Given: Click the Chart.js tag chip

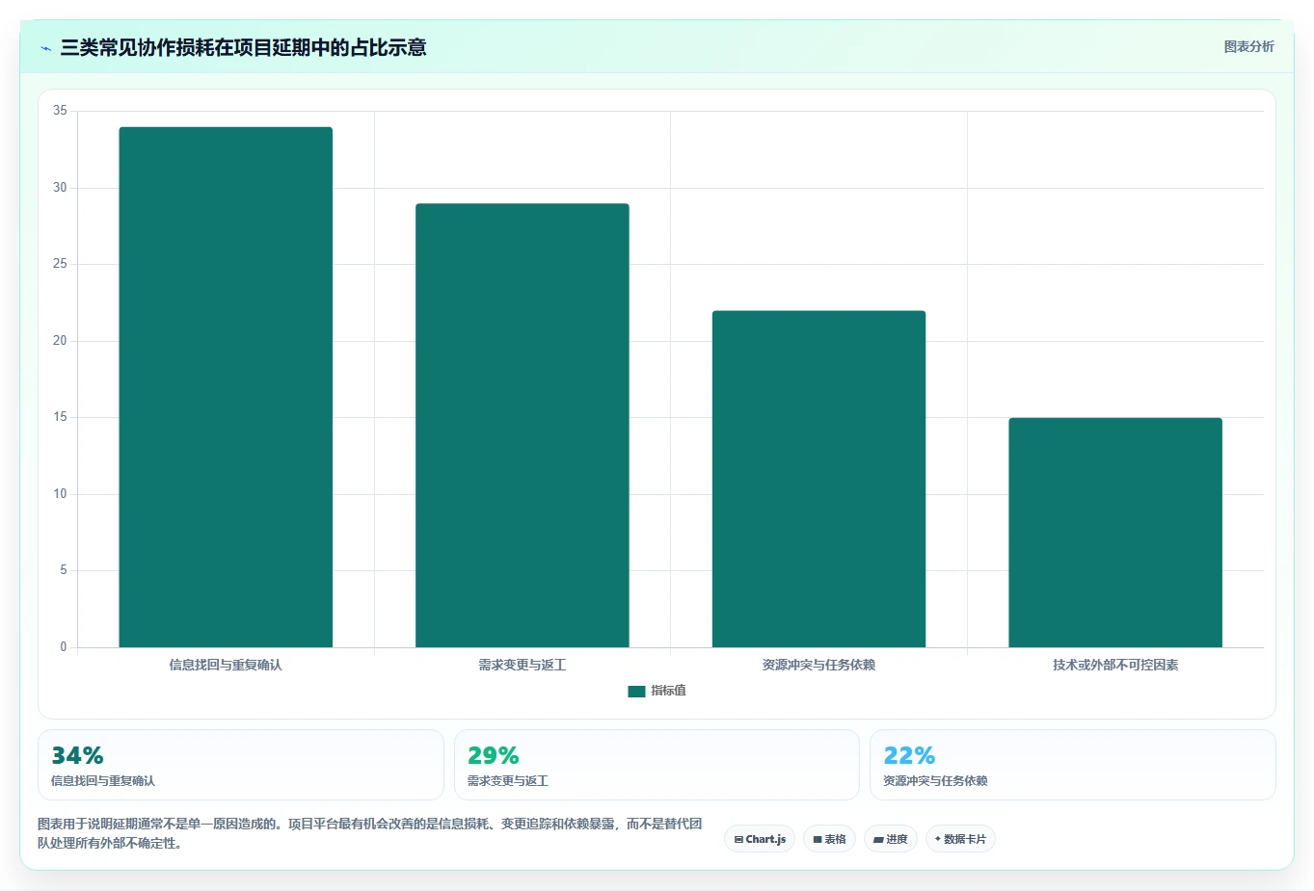Looking at the screenshot, I should click(760, 839).
